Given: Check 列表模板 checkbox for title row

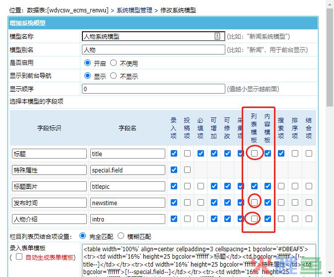Looking at the screenshot, I should click(254, 154).
